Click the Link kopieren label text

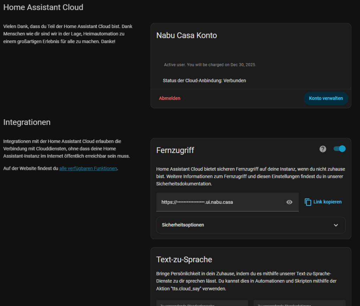pos(327,202)
